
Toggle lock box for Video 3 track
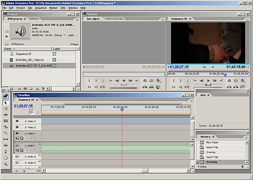(x=22, y=121)
